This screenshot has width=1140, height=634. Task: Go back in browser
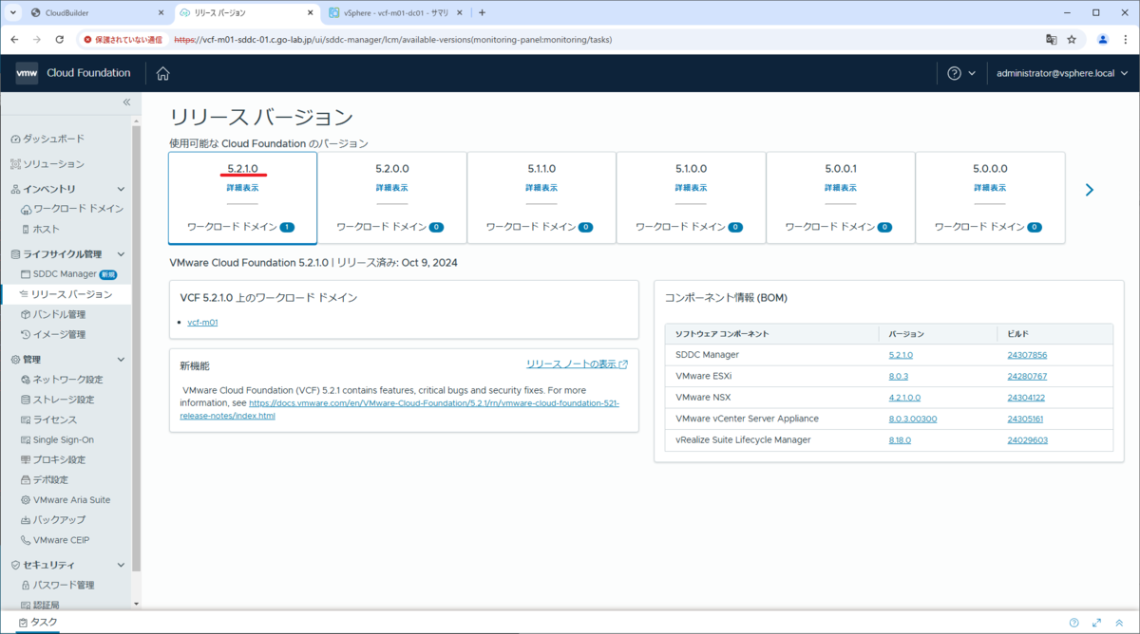(x=14, y=40)
